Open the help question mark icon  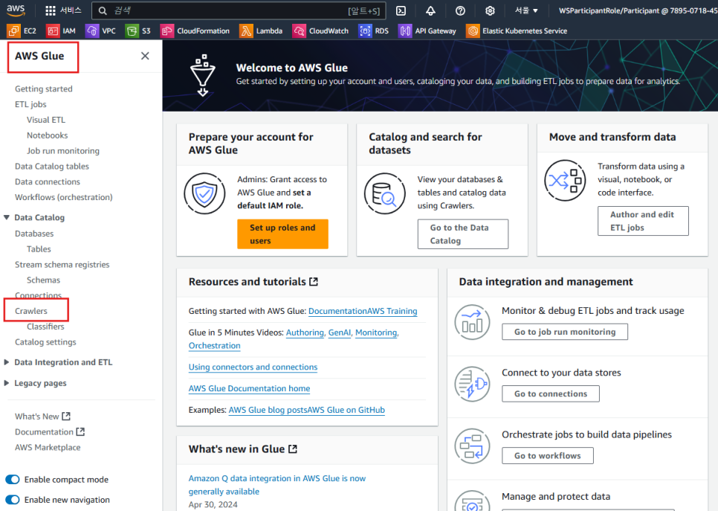460,10
